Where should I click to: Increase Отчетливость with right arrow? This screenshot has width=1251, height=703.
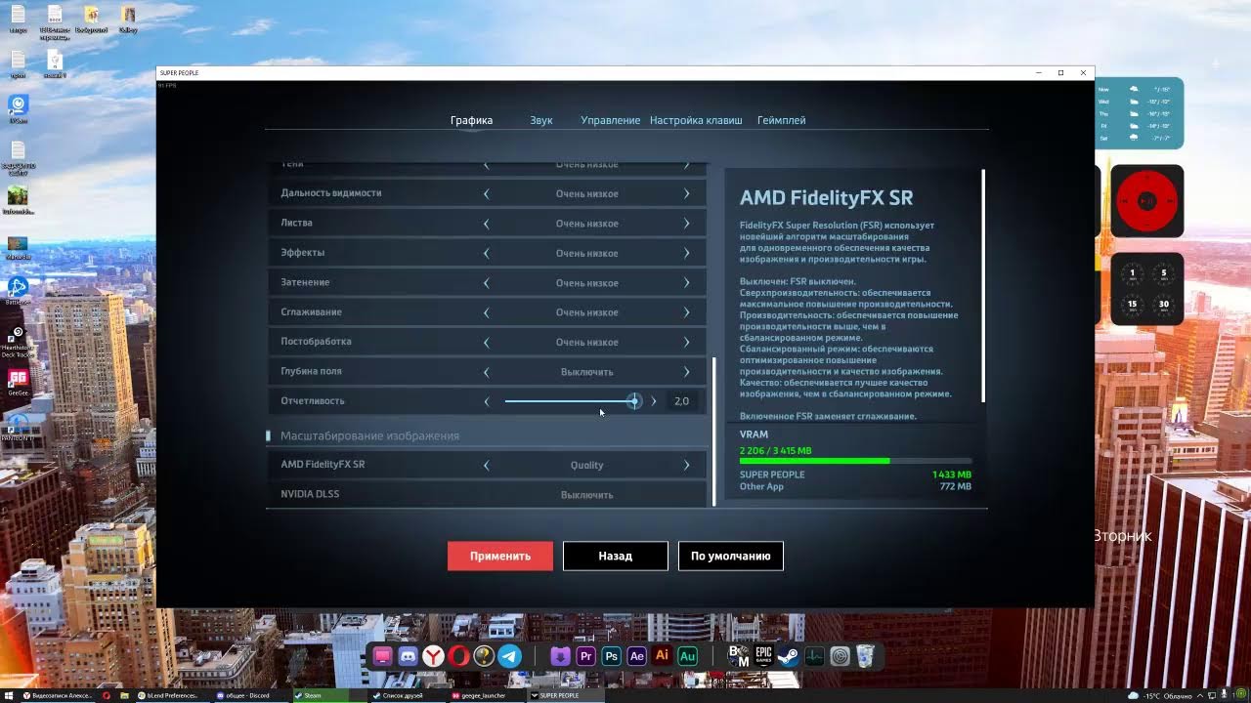tap(654, 401)
